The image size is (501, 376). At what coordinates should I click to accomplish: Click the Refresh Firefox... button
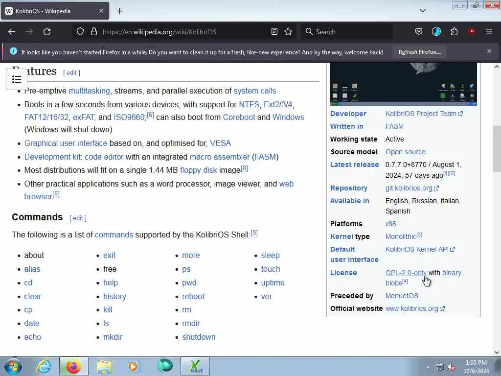coord(419,52)
